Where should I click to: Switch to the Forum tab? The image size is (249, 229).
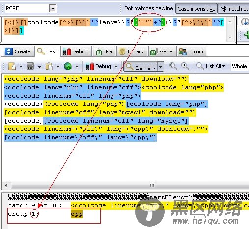192,51
